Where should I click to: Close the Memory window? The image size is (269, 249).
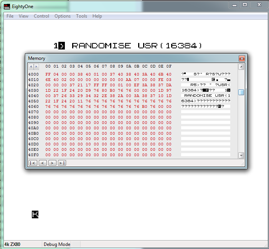[242, 58]
